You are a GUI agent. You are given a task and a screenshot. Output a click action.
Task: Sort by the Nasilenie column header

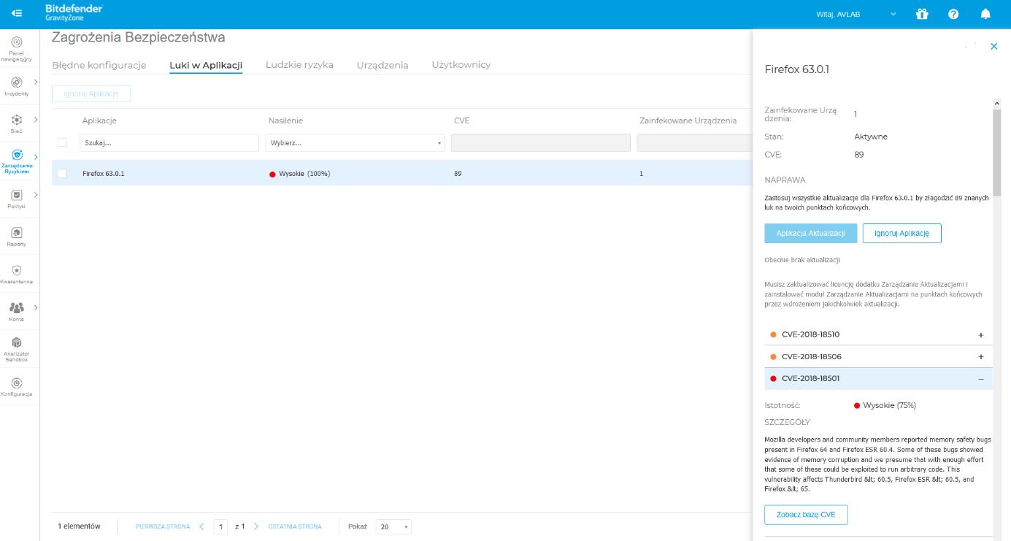point(285,120)
